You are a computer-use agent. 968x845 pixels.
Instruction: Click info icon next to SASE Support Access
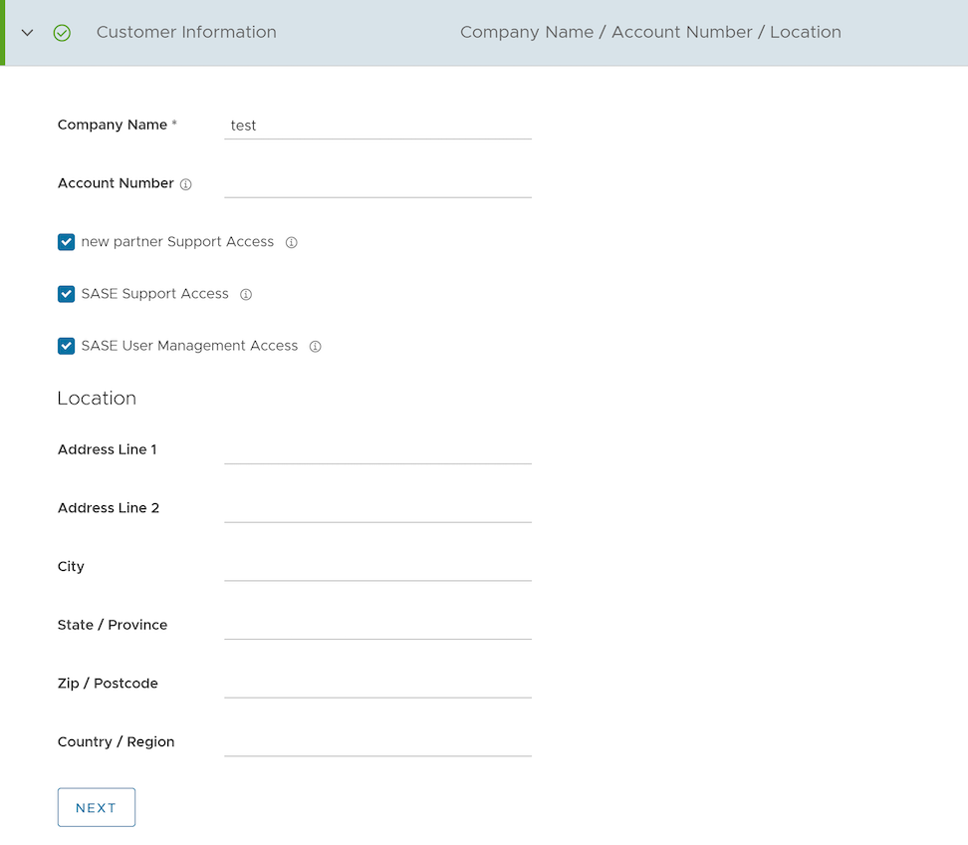pyautogui.click(x=246, y=295)
